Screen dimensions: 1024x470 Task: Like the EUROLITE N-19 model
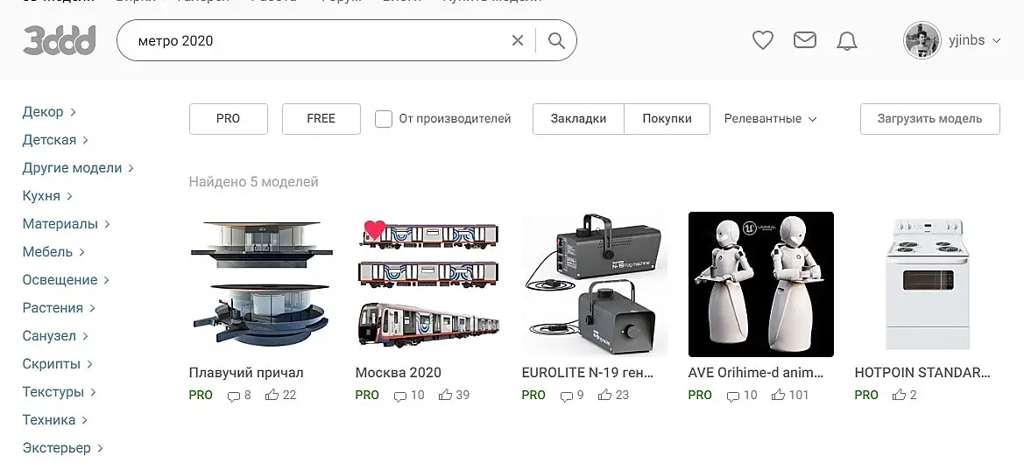click(x=604, y=394)
